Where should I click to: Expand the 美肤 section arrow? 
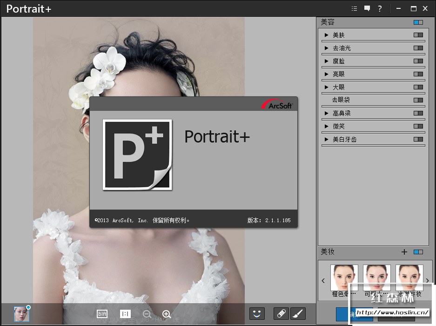[x=327, y=35]
